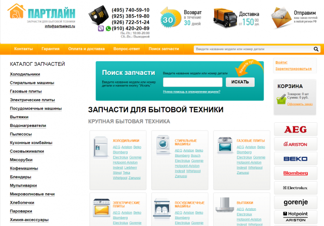Click the ГАЗОВЫЕ ПЛИТЫ orange card heading
This screenshot has height=226, width=324.
point(251,141)
